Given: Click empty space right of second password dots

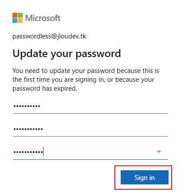Looking at the screenshot, I should 105,129.
